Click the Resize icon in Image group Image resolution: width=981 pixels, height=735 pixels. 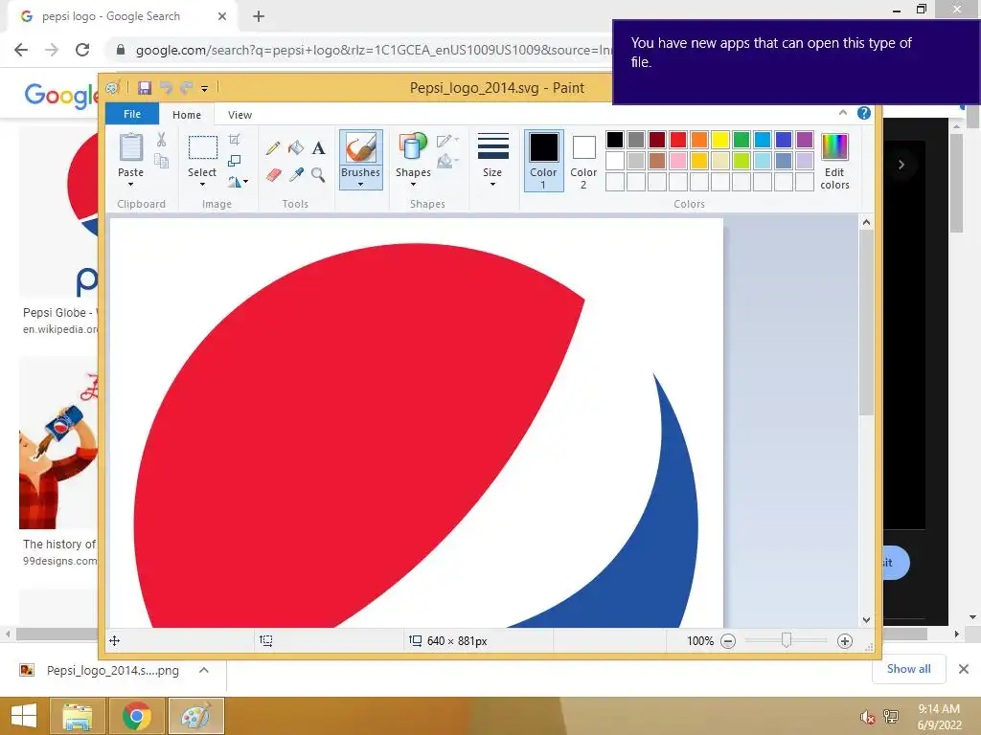click(234, 161)
